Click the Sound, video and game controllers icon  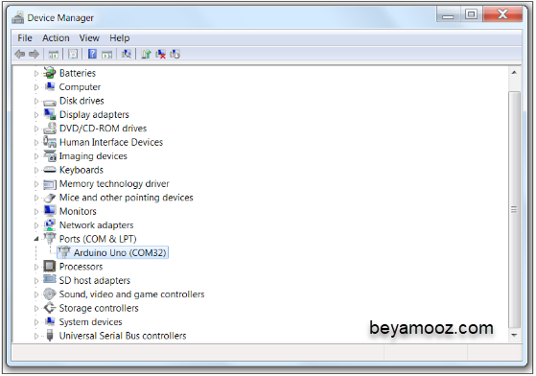point(50,294)
